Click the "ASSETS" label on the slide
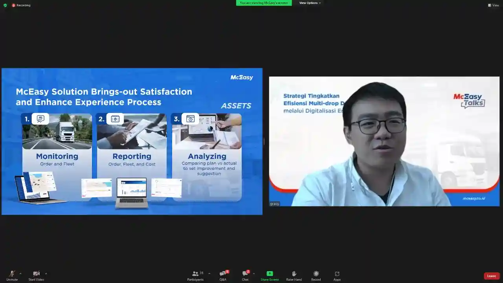503x283 pixels. pos(236,106)
